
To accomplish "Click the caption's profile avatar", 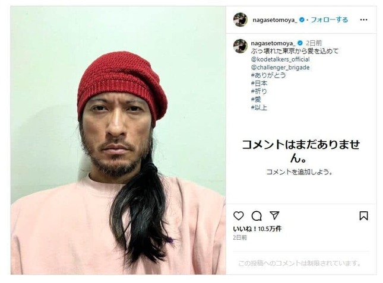I will coord(240,46).
